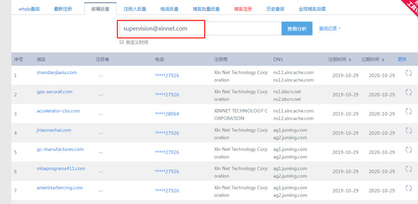The height and width of the screenshot is (204, 418).
Task: Open the jnlaonanhai.com domain link
Action: (x=54, y=130)
